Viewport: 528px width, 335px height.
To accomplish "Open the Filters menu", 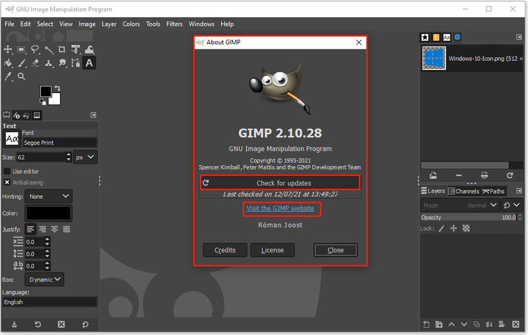I will pyautogui.click(x=174, y=24).
